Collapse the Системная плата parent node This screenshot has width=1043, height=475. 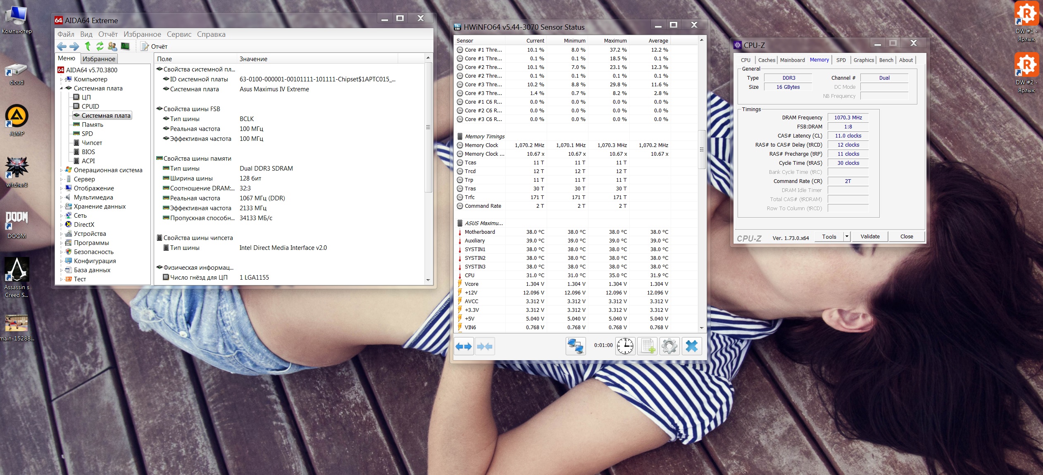pos(62,88)
